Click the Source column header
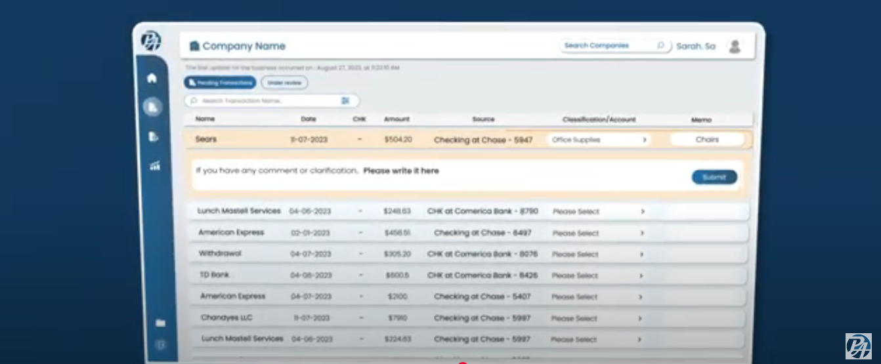Screen dimensions: 881x364 pos(483,119)
